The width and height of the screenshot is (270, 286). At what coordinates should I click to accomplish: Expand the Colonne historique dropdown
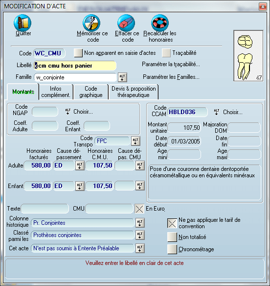click(140, 223)
